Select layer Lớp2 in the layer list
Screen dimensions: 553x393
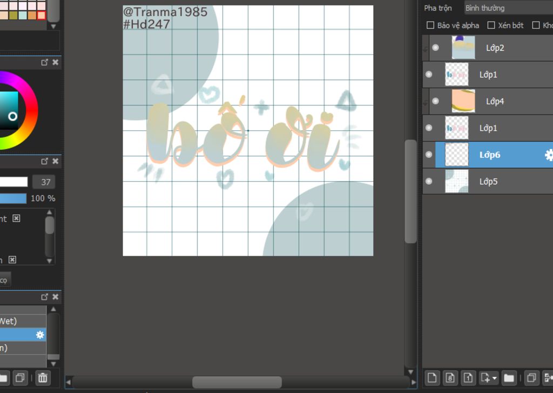click(491, 48)
